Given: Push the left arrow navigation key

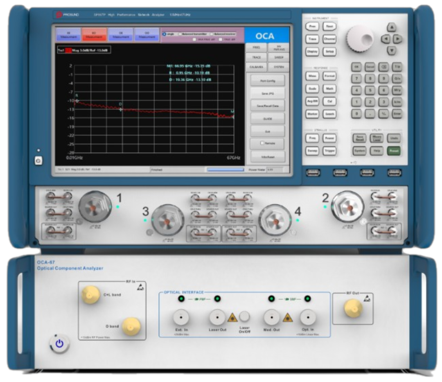Looking at the screenshot, I should 386,39.
